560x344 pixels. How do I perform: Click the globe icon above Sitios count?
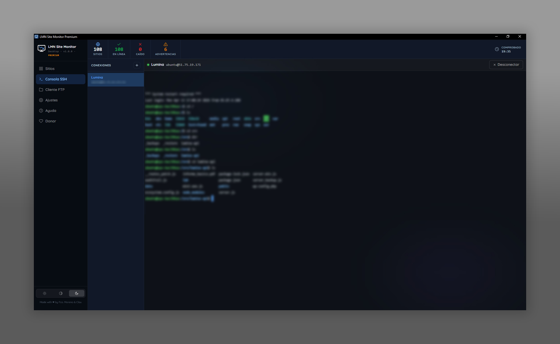click(98, 44)
